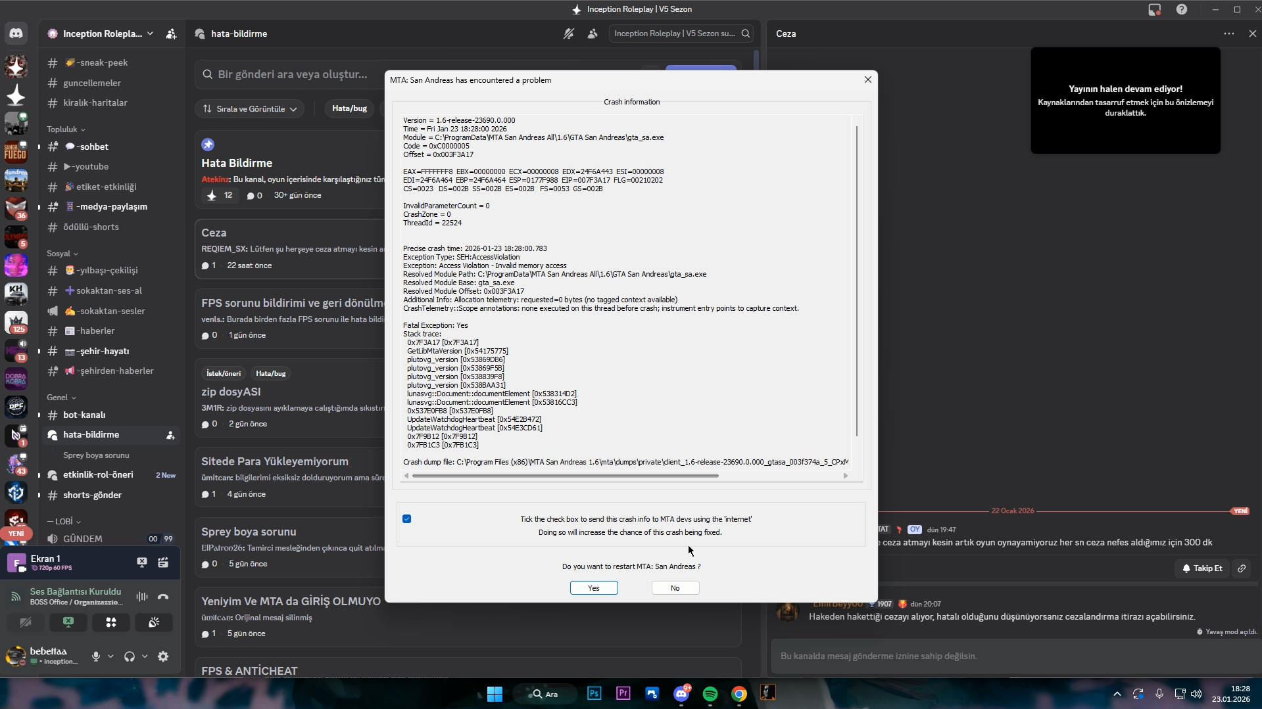1262x709 pixels.
Task: Open Discord direct messages home
Action: coord(16,34)
